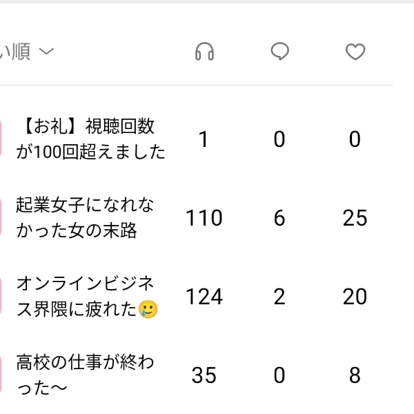The height and width of the screenshot is (414, 414).
Task: Open episode 起業女子になれなかった女の末路
Action: [x=86, y=217]
